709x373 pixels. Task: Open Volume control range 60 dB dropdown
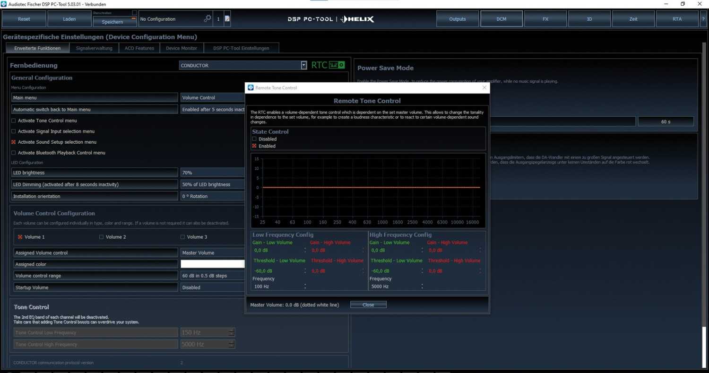pyautogui.click(x=213, y=276)
